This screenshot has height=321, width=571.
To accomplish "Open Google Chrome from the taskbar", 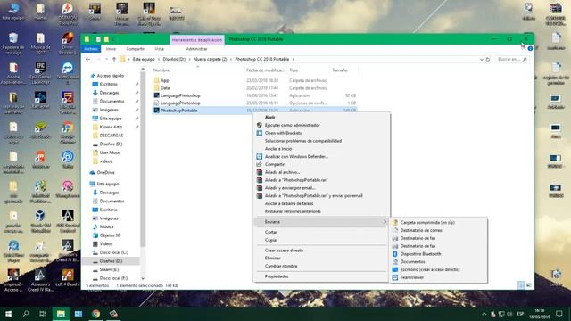I will point(95,314).
